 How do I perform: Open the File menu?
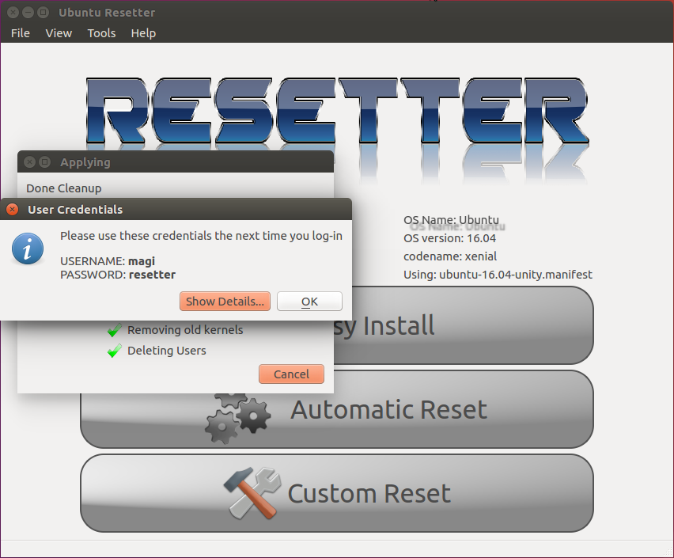pos(21,33)
